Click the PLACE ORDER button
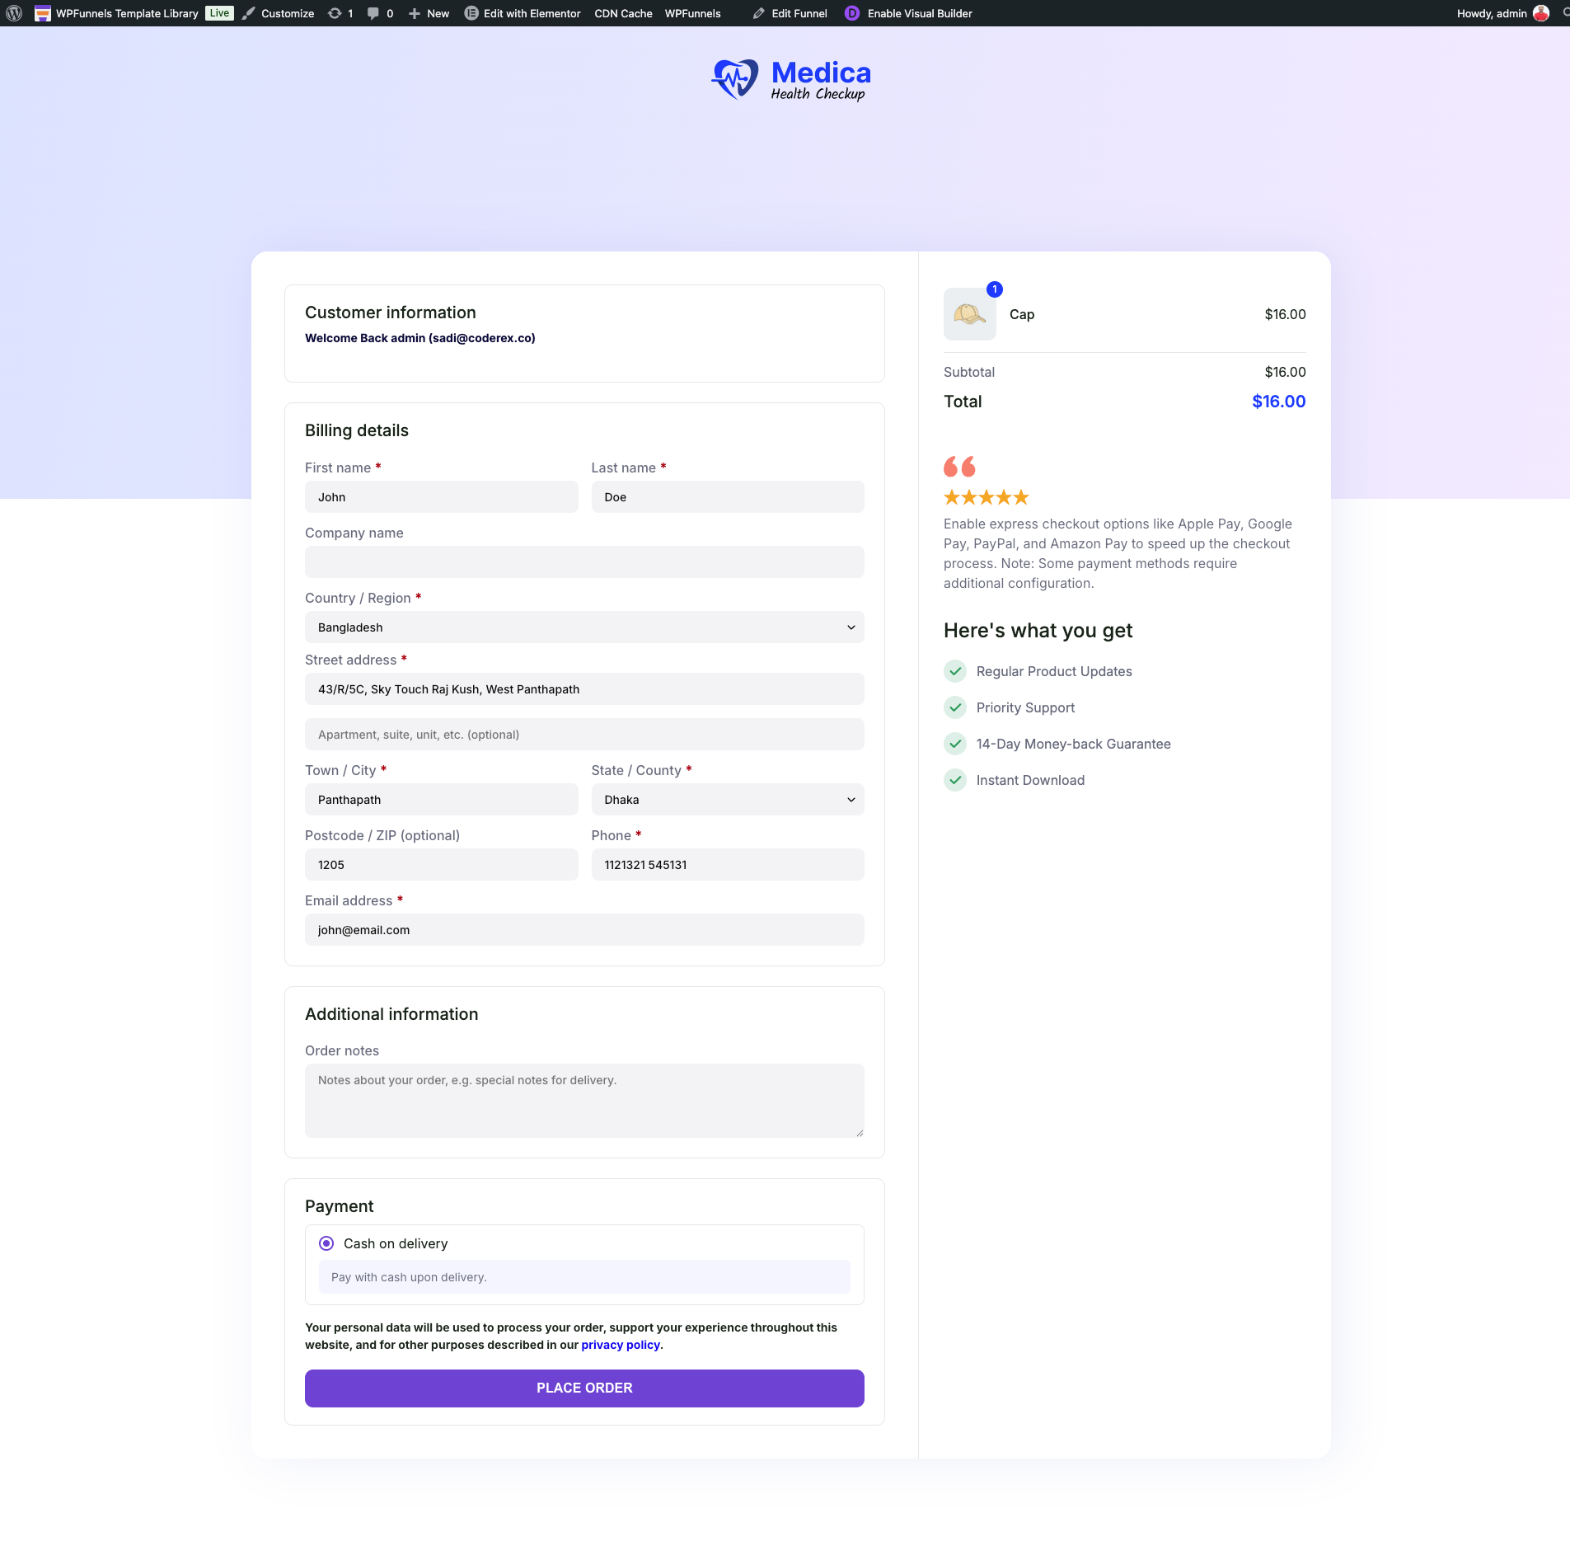 pyautogui.click(x=584, y=1388)
